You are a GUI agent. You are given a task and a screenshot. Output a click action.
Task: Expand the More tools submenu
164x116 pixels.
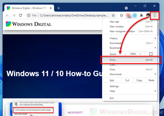click(x=130, y=74)
